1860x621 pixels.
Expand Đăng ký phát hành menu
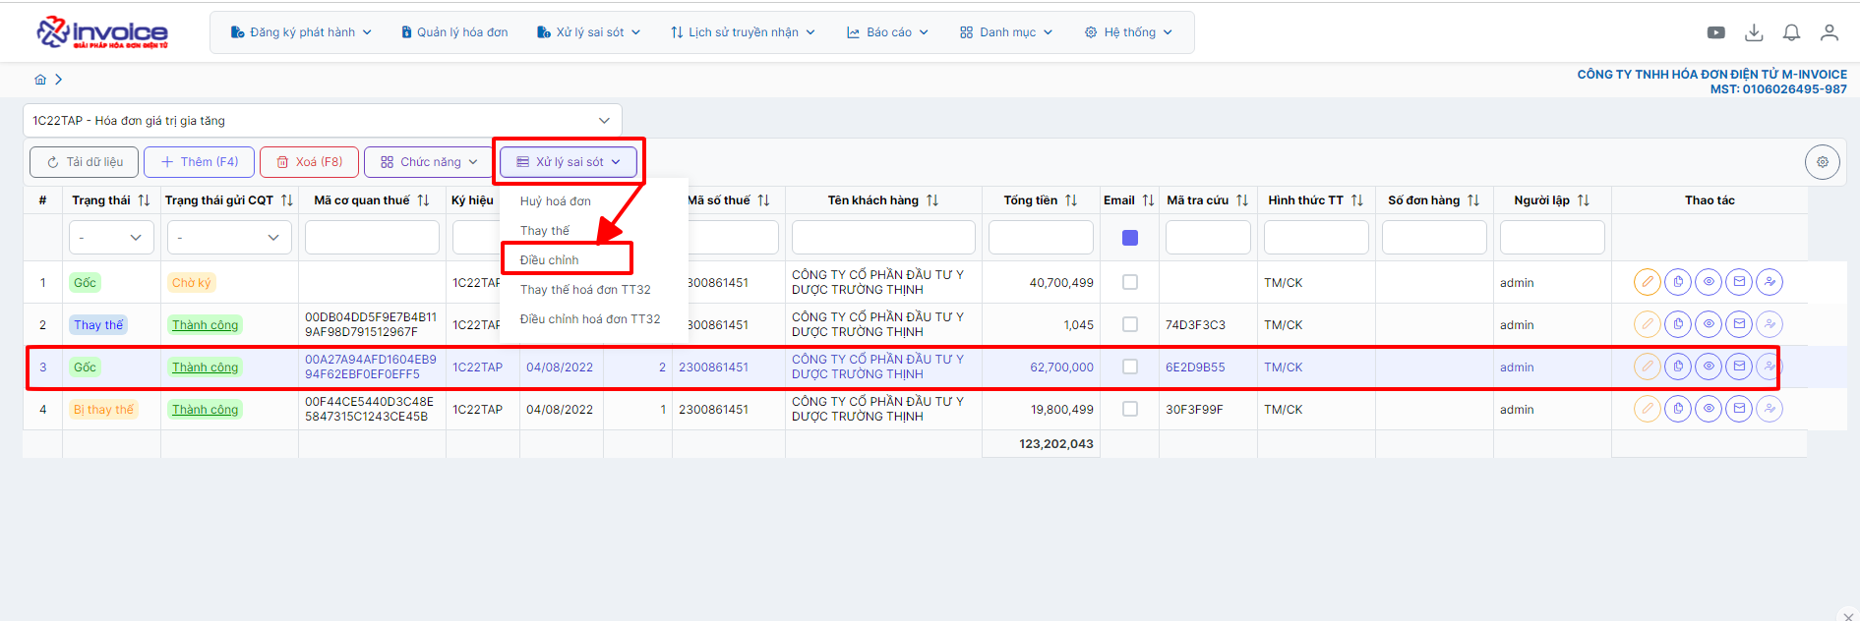pos(301,32)
